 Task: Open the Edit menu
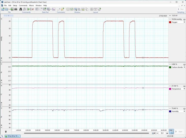coord(10,5)
